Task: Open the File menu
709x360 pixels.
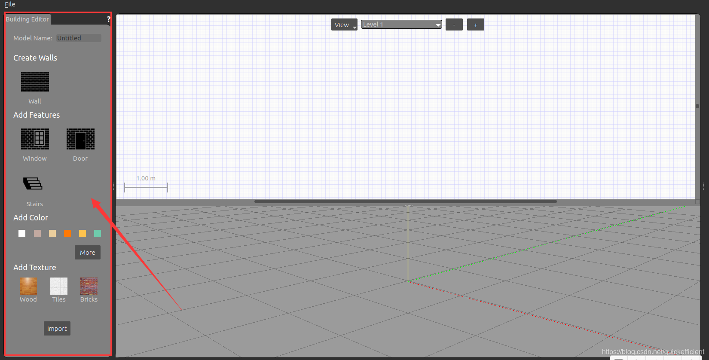Action: click(10, 4)
